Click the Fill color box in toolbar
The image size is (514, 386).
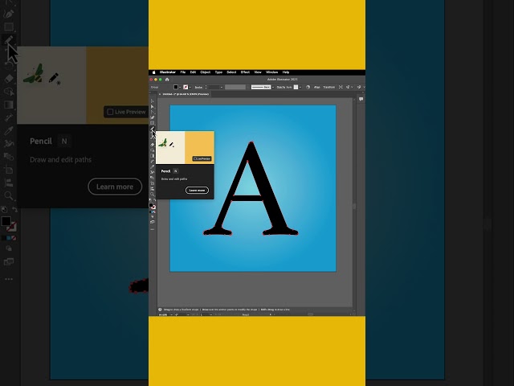[x=151, y=205]
